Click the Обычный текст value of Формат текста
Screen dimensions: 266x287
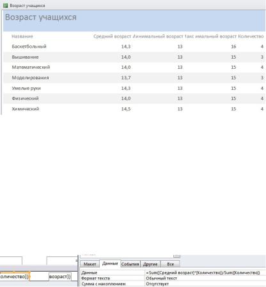click(x=161, y=278)
